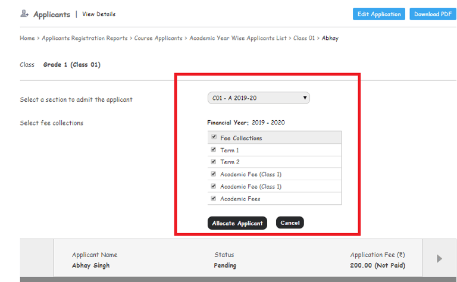Uncheck the Academic Fees checkbox
457x282 pixels.
(214, 198)
